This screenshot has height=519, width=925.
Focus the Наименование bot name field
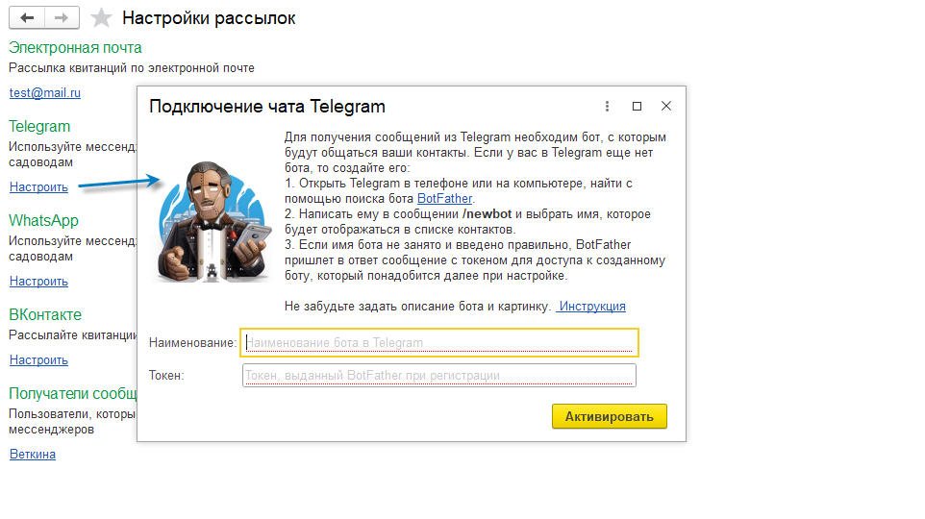[x=439, y=342]
